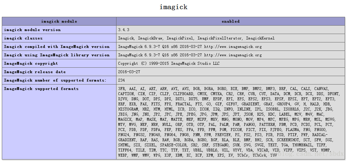Click release date value '2016-03-27'
Image resolution: width=348 pixels, height=161 pixels.
coord(129,72)
